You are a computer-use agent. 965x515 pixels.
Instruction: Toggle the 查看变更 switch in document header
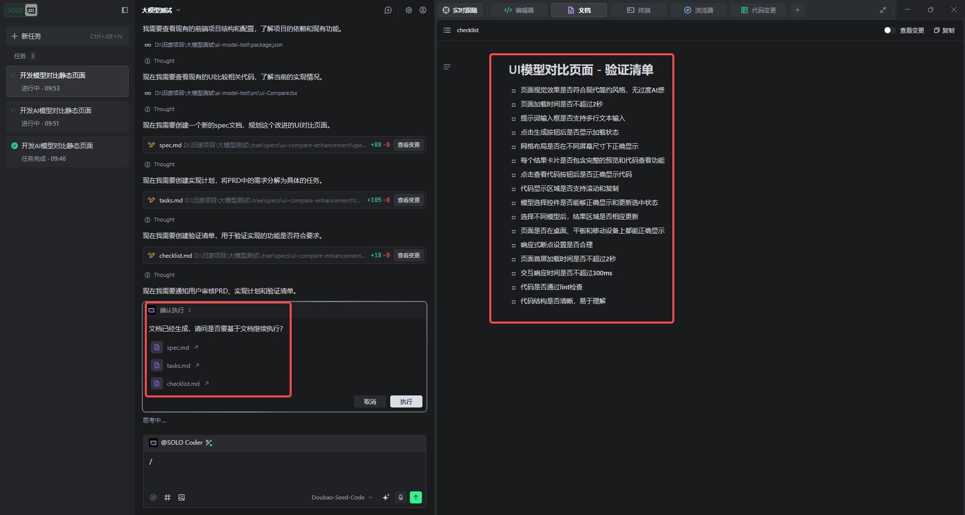(889, 30)
